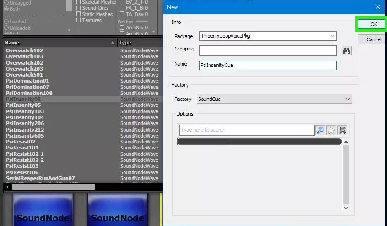Check the Sound Cues filter checkbox
The image size is (387, 226).
pos(79,8)
